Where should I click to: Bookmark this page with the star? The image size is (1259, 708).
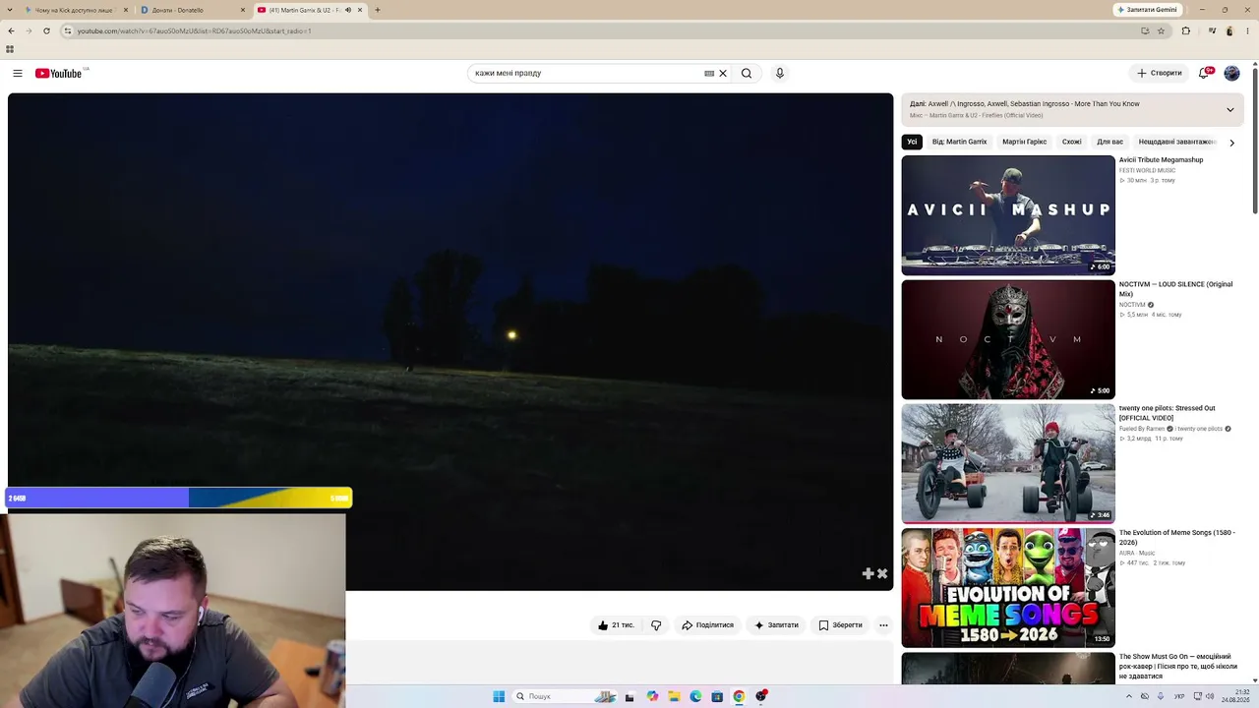coord(1161,30)
